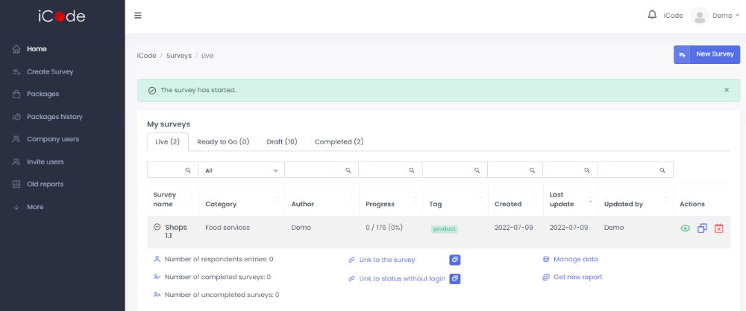
Task: Collapse the Shops 1.1 survey row
Action: 157,227
